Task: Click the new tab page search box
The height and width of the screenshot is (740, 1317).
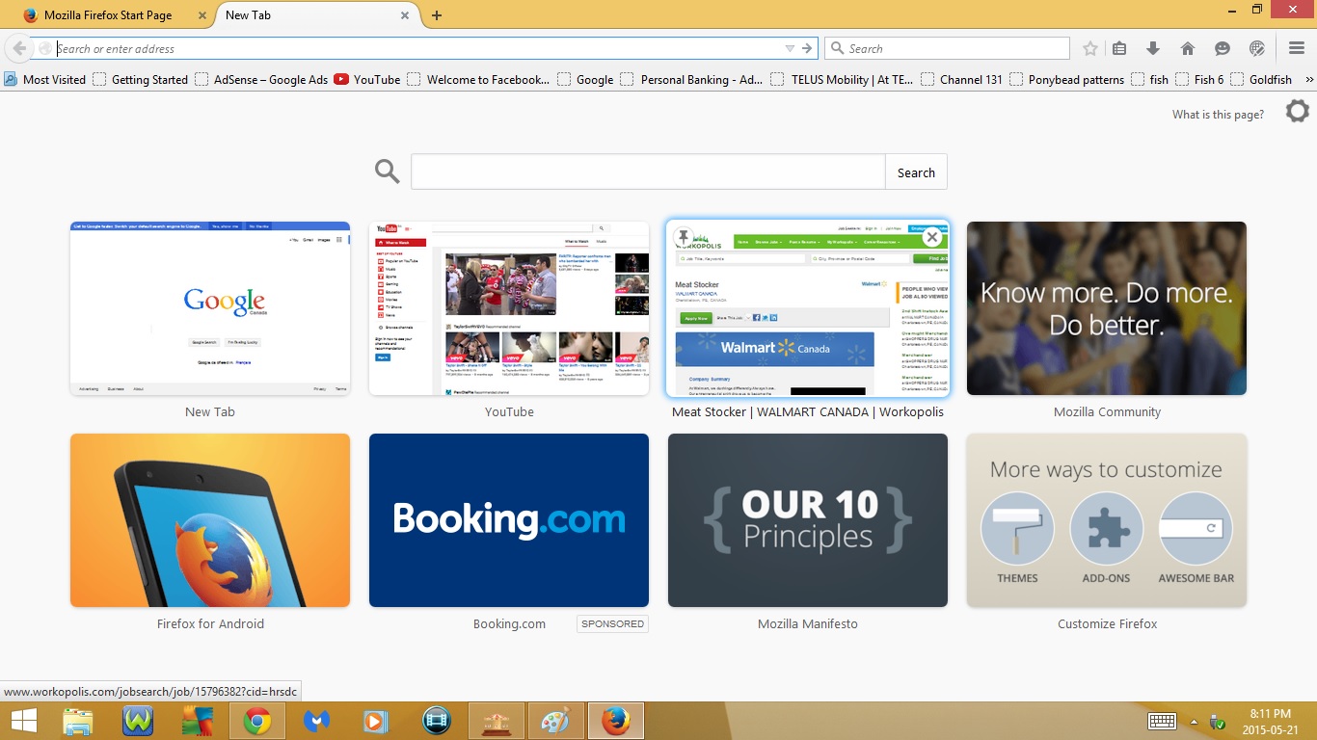Action: point(648,172)
